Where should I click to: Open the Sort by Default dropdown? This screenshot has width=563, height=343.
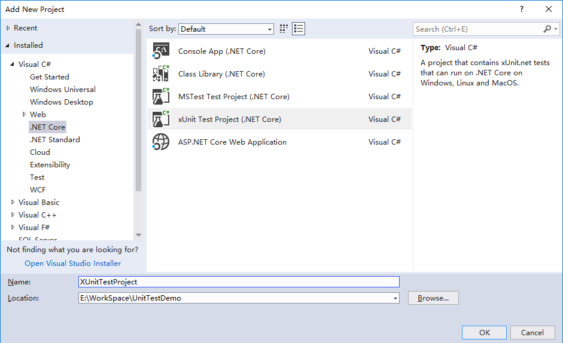[x=226, y=29]
